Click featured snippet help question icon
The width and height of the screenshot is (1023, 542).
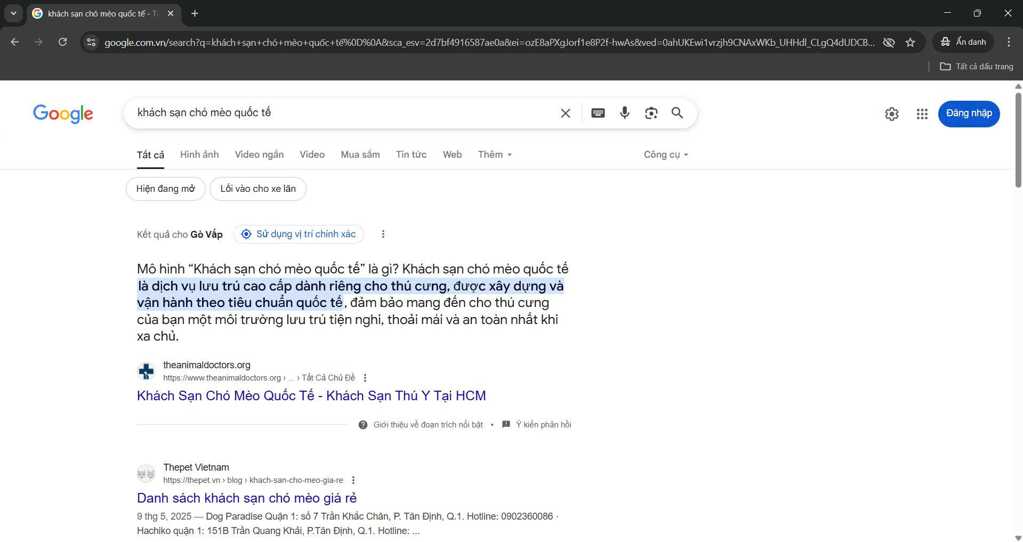point(363,425)
